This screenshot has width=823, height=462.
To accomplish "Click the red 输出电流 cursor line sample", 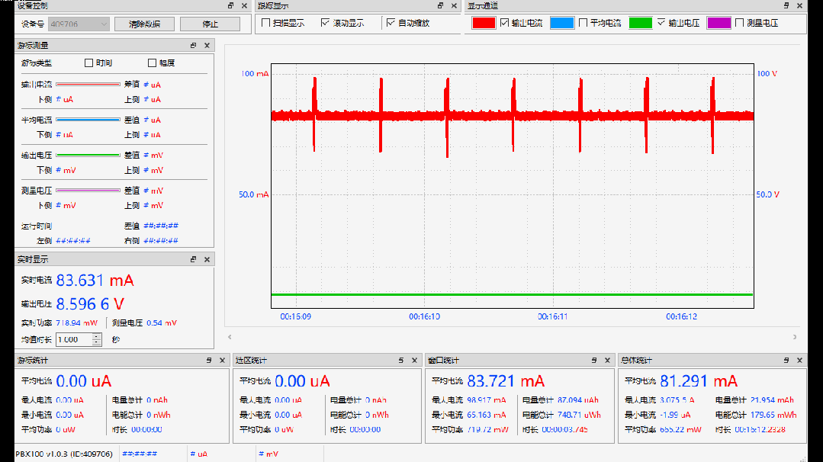I will 88,85.
